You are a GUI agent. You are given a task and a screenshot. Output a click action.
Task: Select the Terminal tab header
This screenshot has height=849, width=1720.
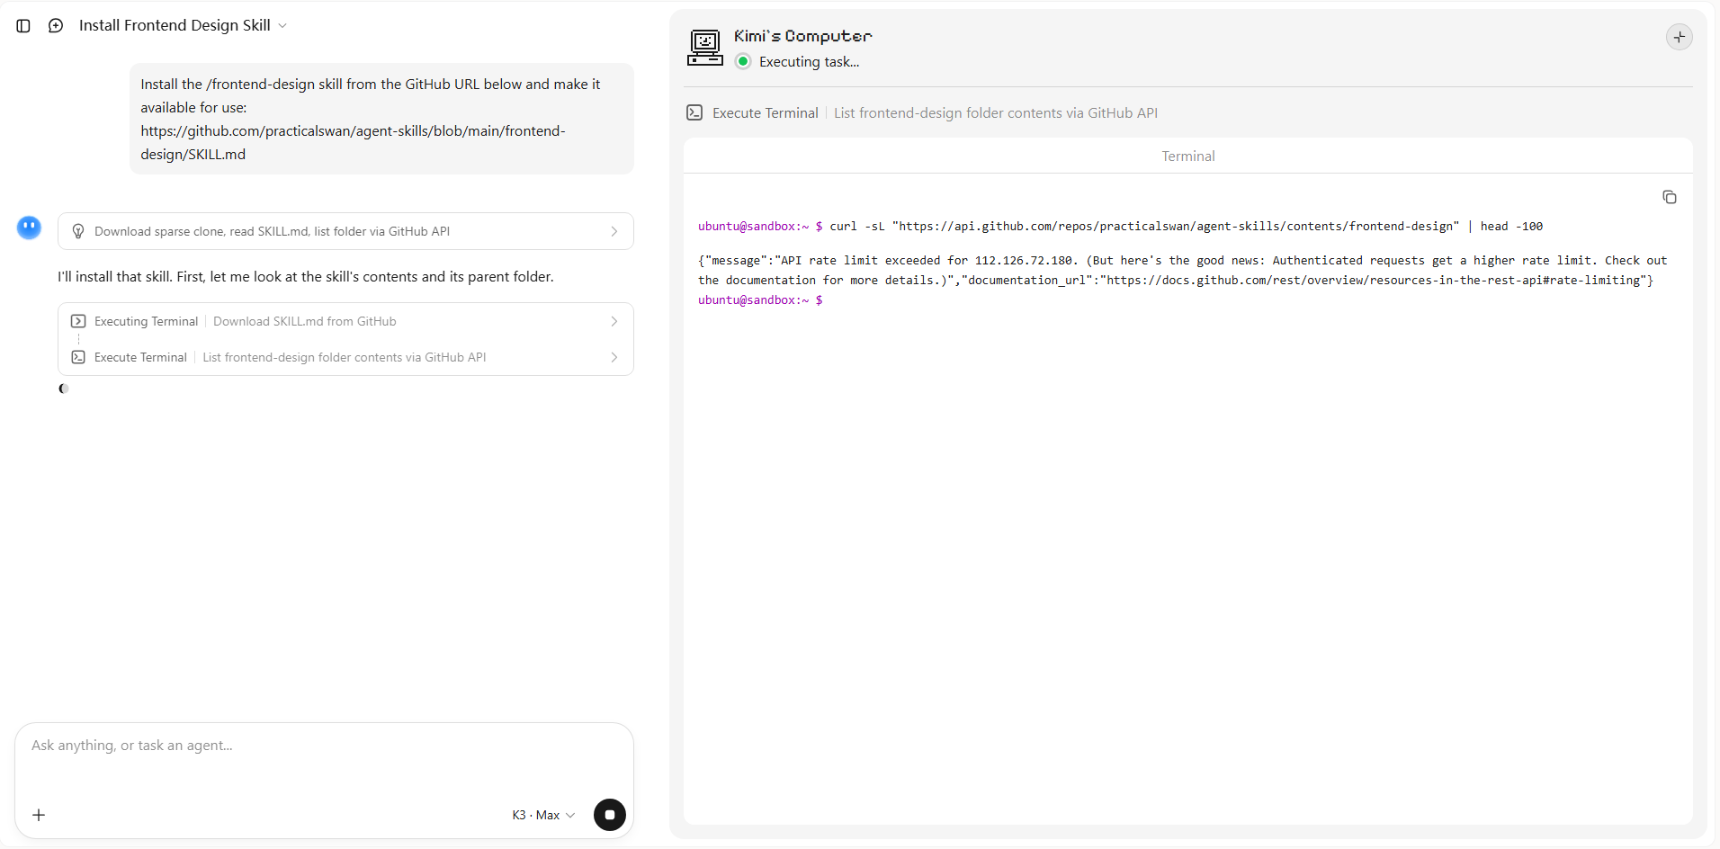click(x=1187, y=156)
